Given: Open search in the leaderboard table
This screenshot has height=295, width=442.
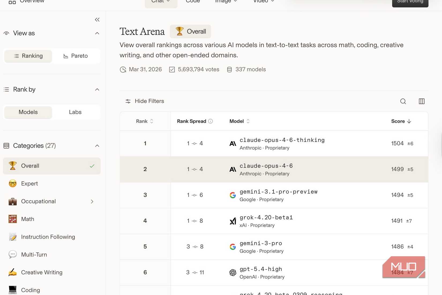Looking at the screenshot, I should (403, 101).
